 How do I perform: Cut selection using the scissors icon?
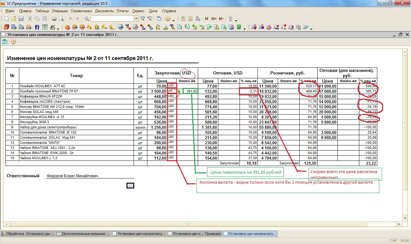(x=30, y=19)
